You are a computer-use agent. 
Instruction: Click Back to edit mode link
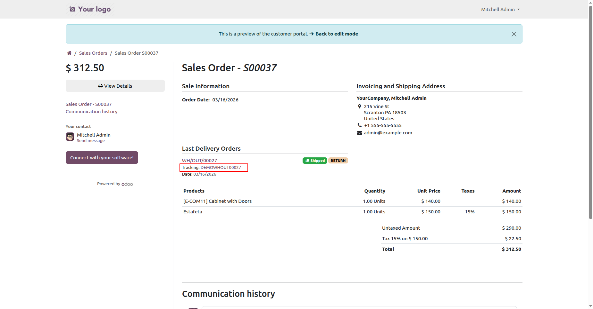coord(336,34)
